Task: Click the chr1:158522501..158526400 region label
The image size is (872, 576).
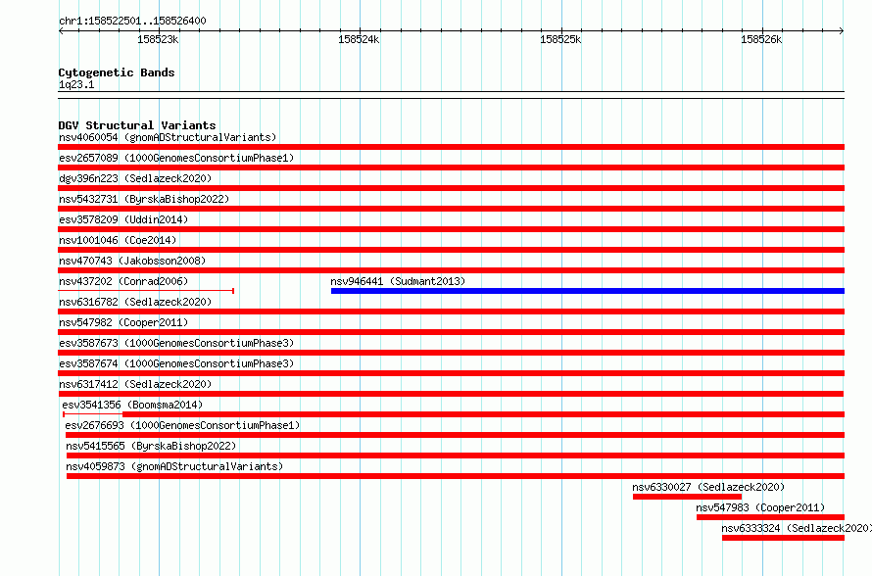Action: click(132, 21)
